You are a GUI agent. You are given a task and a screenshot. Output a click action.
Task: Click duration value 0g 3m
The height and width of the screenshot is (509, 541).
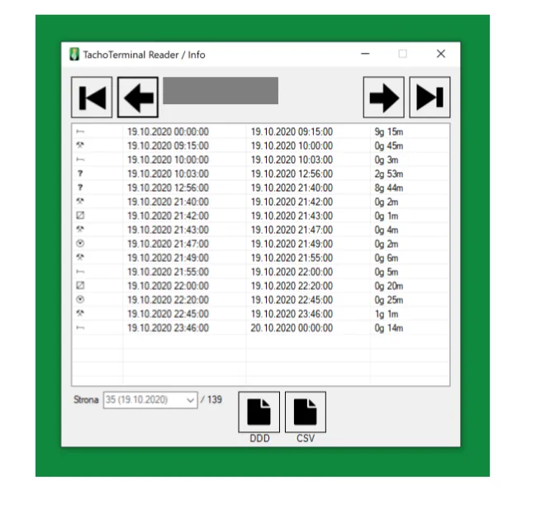click(387, 160)
